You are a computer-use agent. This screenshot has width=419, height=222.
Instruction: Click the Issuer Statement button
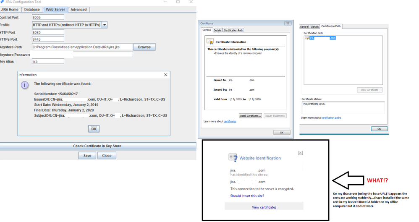tap(275, 116)
